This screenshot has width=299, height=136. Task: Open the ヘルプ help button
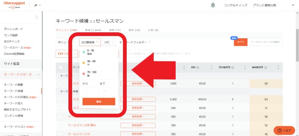click(284, 130)
